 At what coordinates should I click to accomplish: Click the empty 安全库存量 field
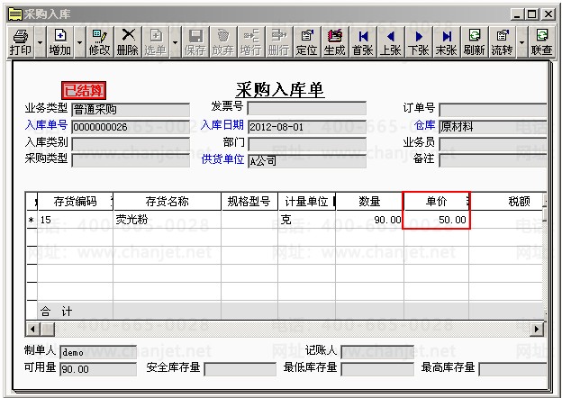[x=240, y=369]
